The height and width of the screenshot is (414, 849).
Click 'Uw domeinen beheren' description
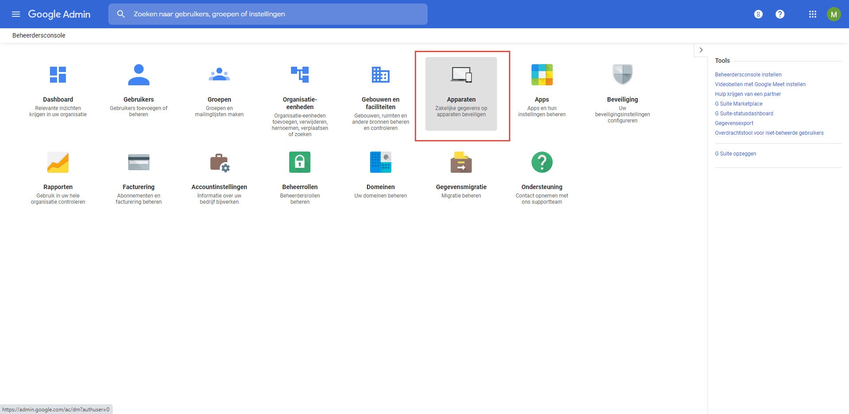tap(381, 196)
